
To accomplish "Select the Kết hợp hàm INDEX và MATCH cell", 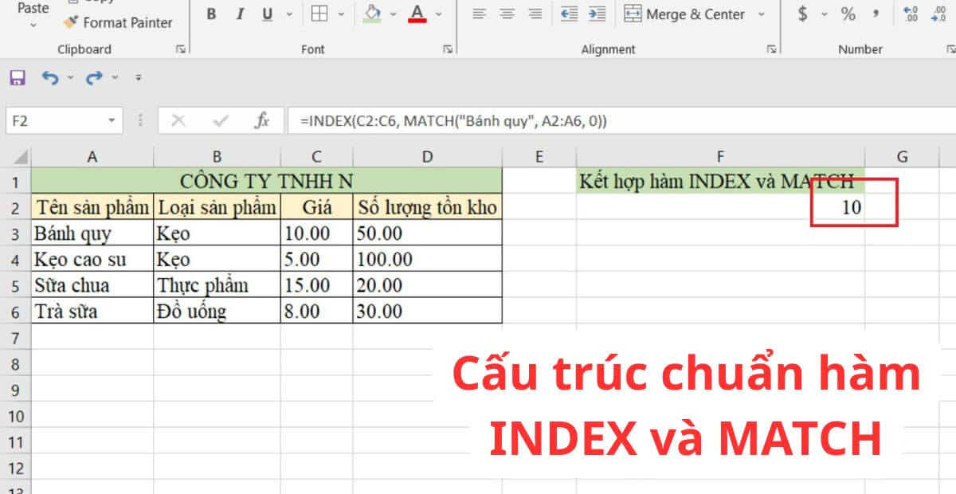I will (721, 181).
